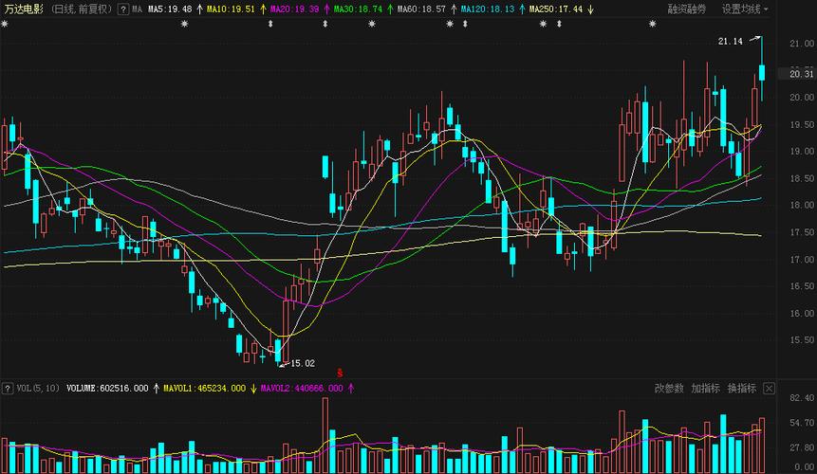817x474 pixels.
Task: Click the small icon before the MA label
Action: [123, 9]
